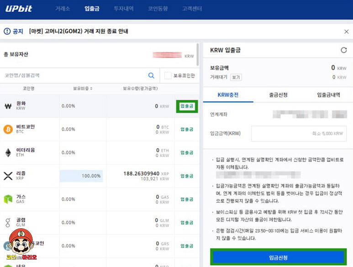Click the 거래대기 보기 button
This screenshot has height=267, width=353.
click(236, 78)
